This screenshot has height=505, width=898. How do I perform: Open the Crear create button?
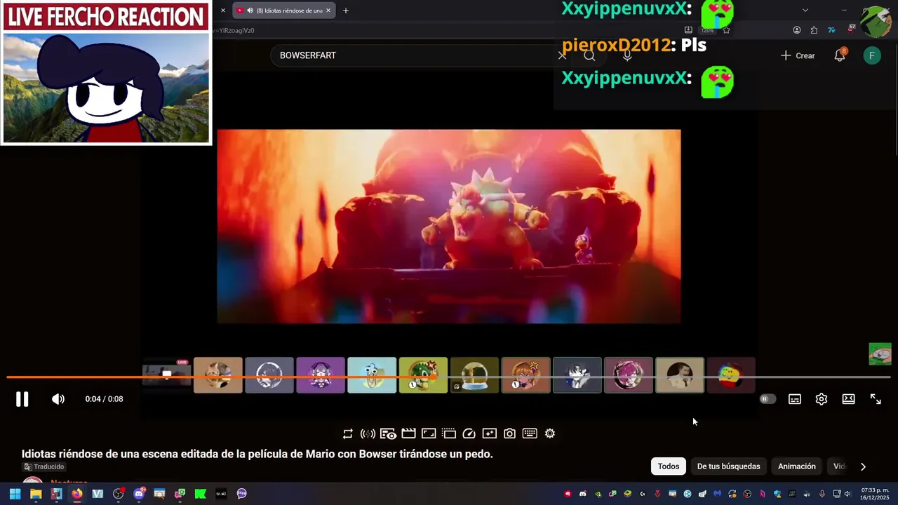point(798,55)
